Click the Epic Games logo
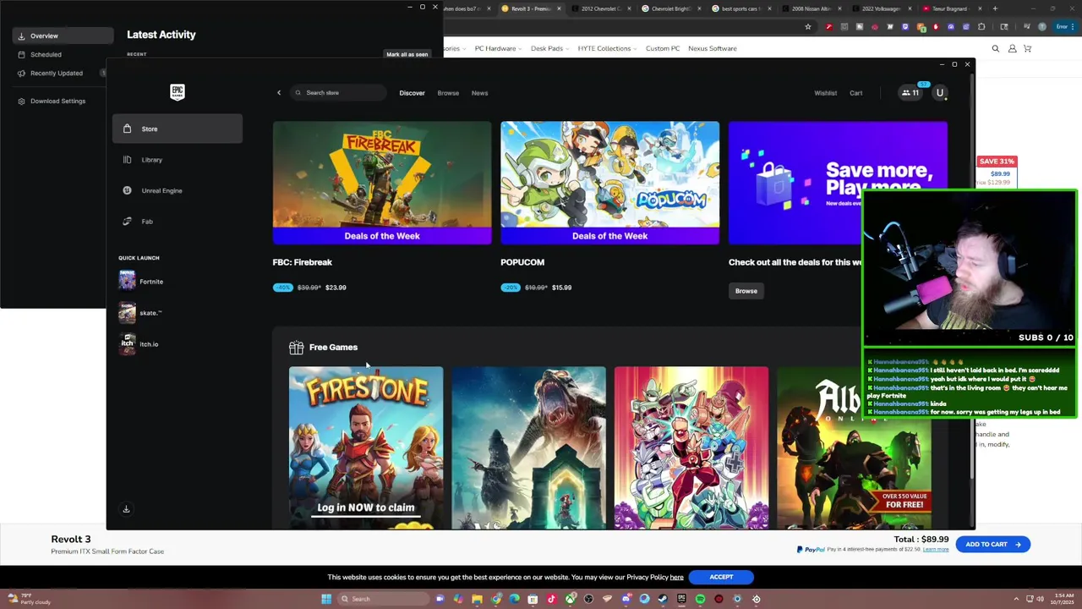The image size is (1082, 609). (x=177, y=91)
